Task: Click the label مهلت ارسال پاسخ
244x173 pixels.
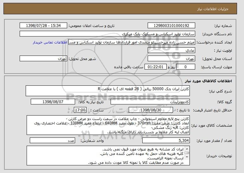Action: coord(216,67)
